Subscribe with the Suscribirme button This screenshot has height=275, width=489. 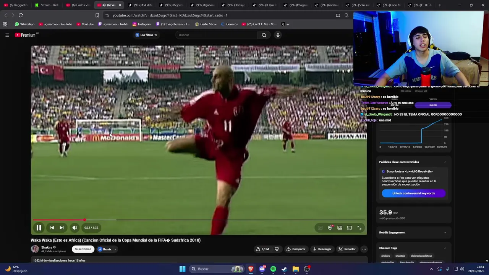coord(83,249)
